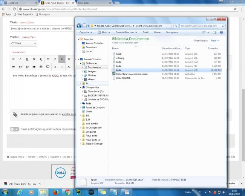Apply strikethrough formatting to text
Image resolution: width=245 pixels, height=196 pixels.
pos(34,60)
